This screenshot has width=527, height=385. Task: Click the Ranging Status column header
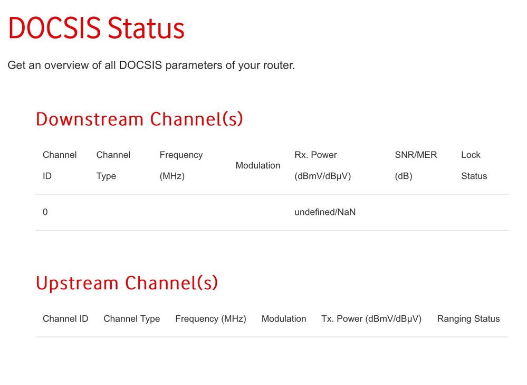tap(468, 318)
